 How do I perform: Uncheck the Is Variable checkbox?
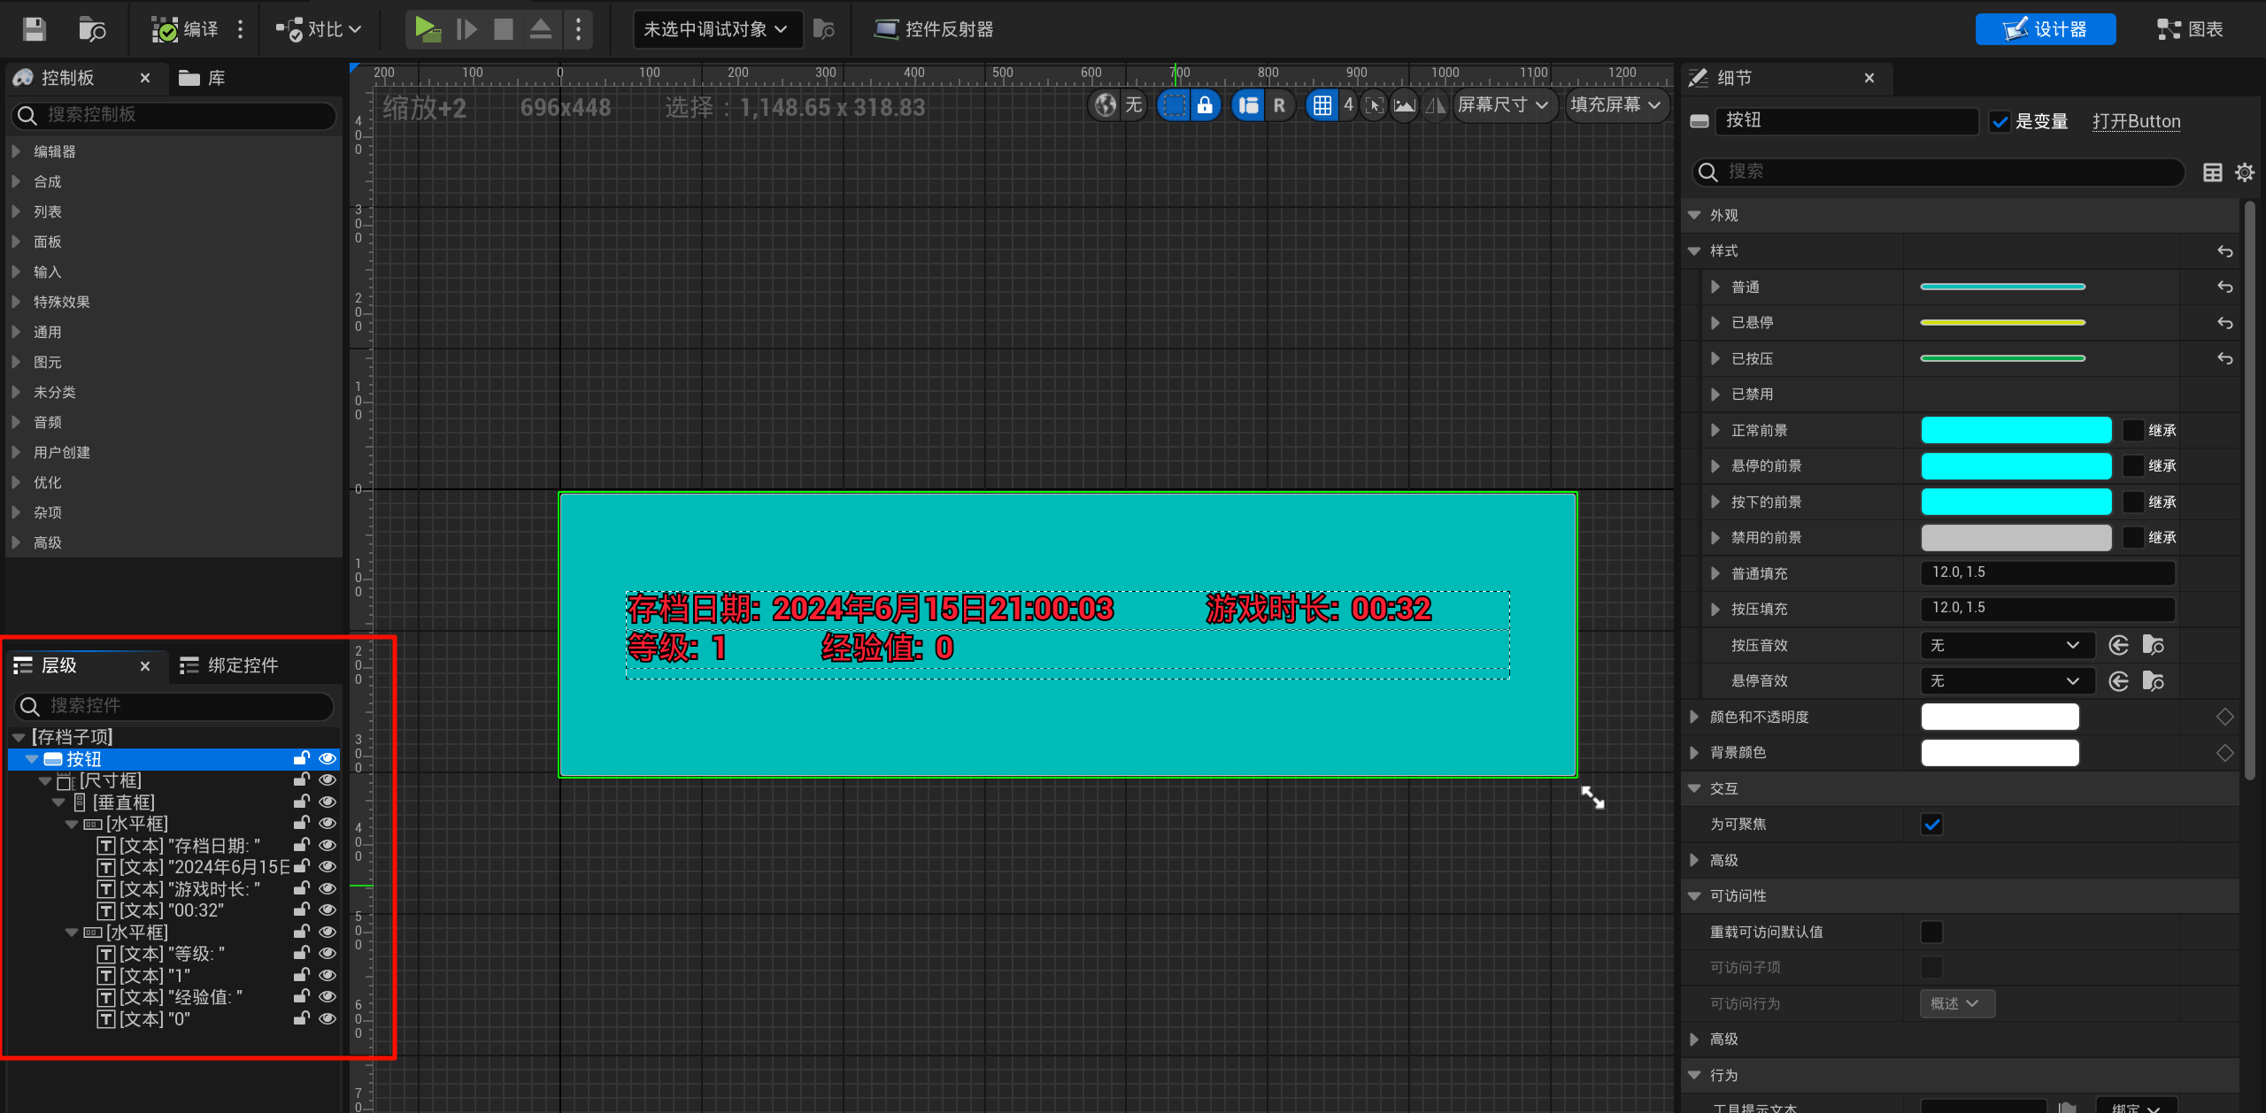click(x=2000, y=122)
